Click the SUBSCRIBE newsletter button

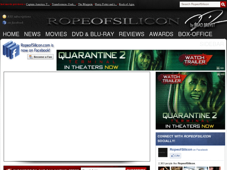point(136,169)
